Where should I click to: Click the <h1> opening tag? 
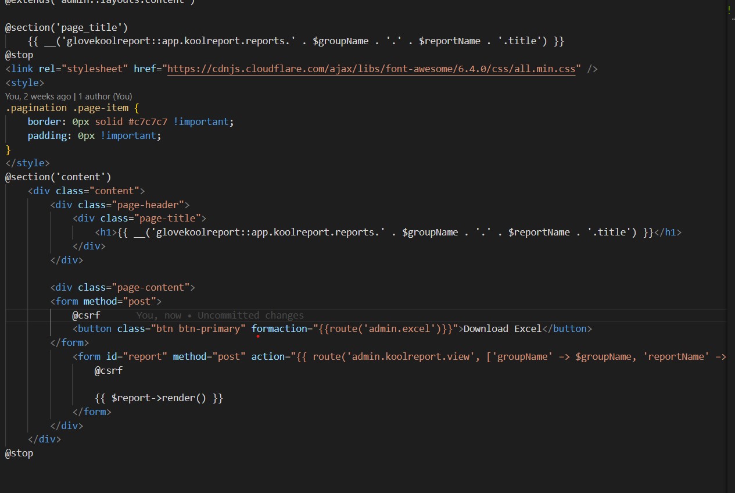pyautogui.click(x=106, y=233)
